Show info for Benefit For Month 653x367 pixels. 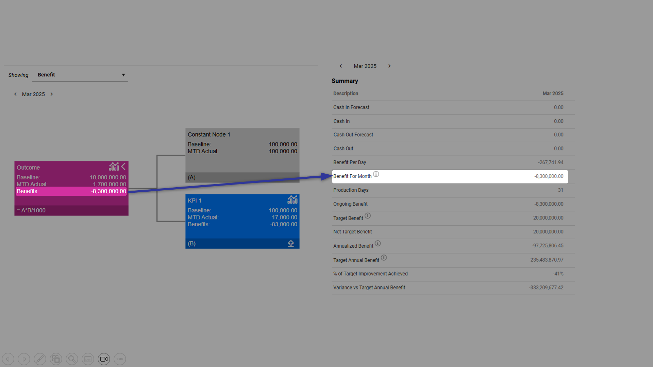pos(376,174)
